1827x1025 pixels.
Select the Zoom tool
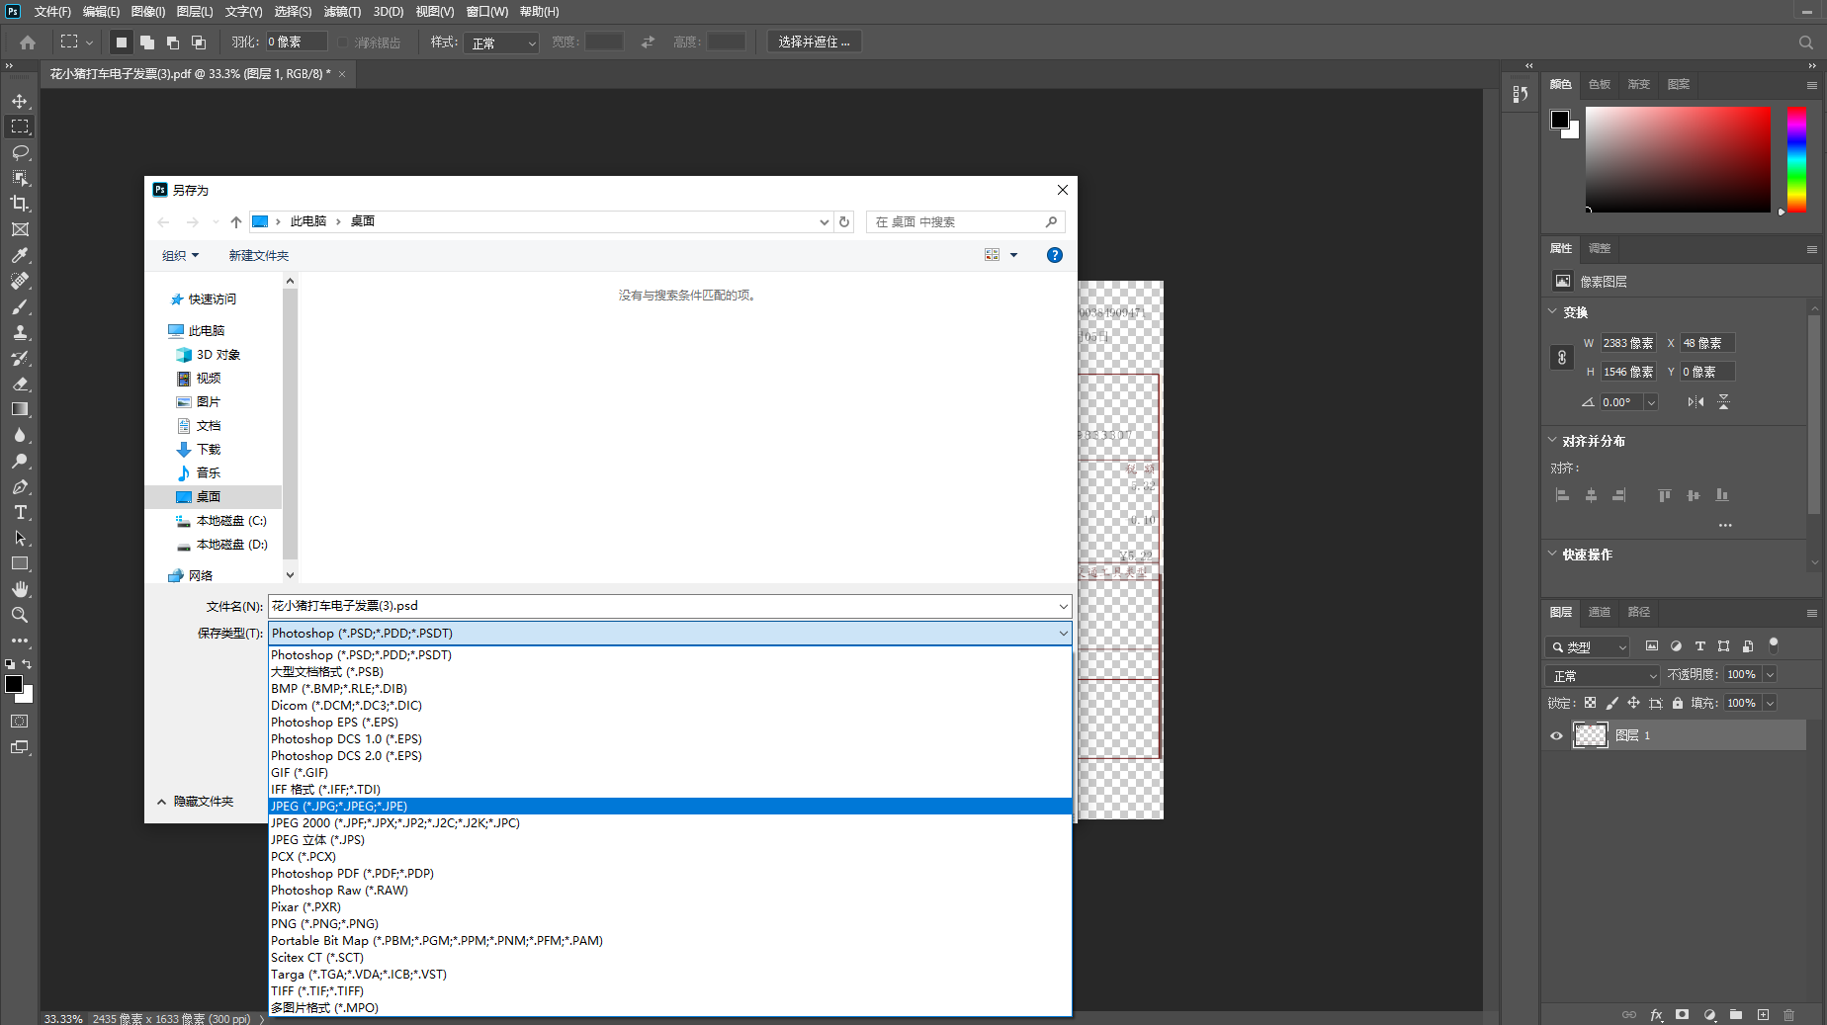[20, 615]
